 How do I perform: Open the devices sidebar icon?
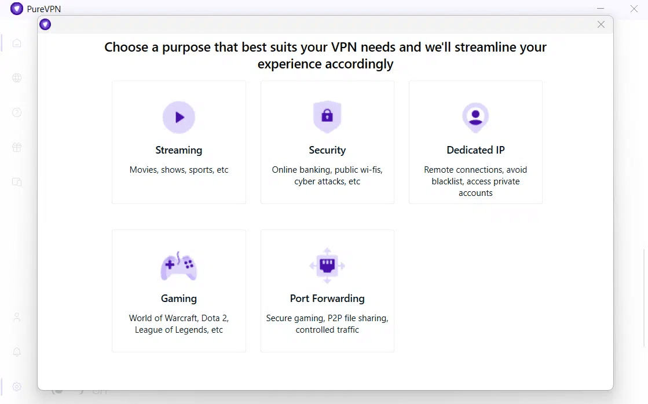pos(17,182)
